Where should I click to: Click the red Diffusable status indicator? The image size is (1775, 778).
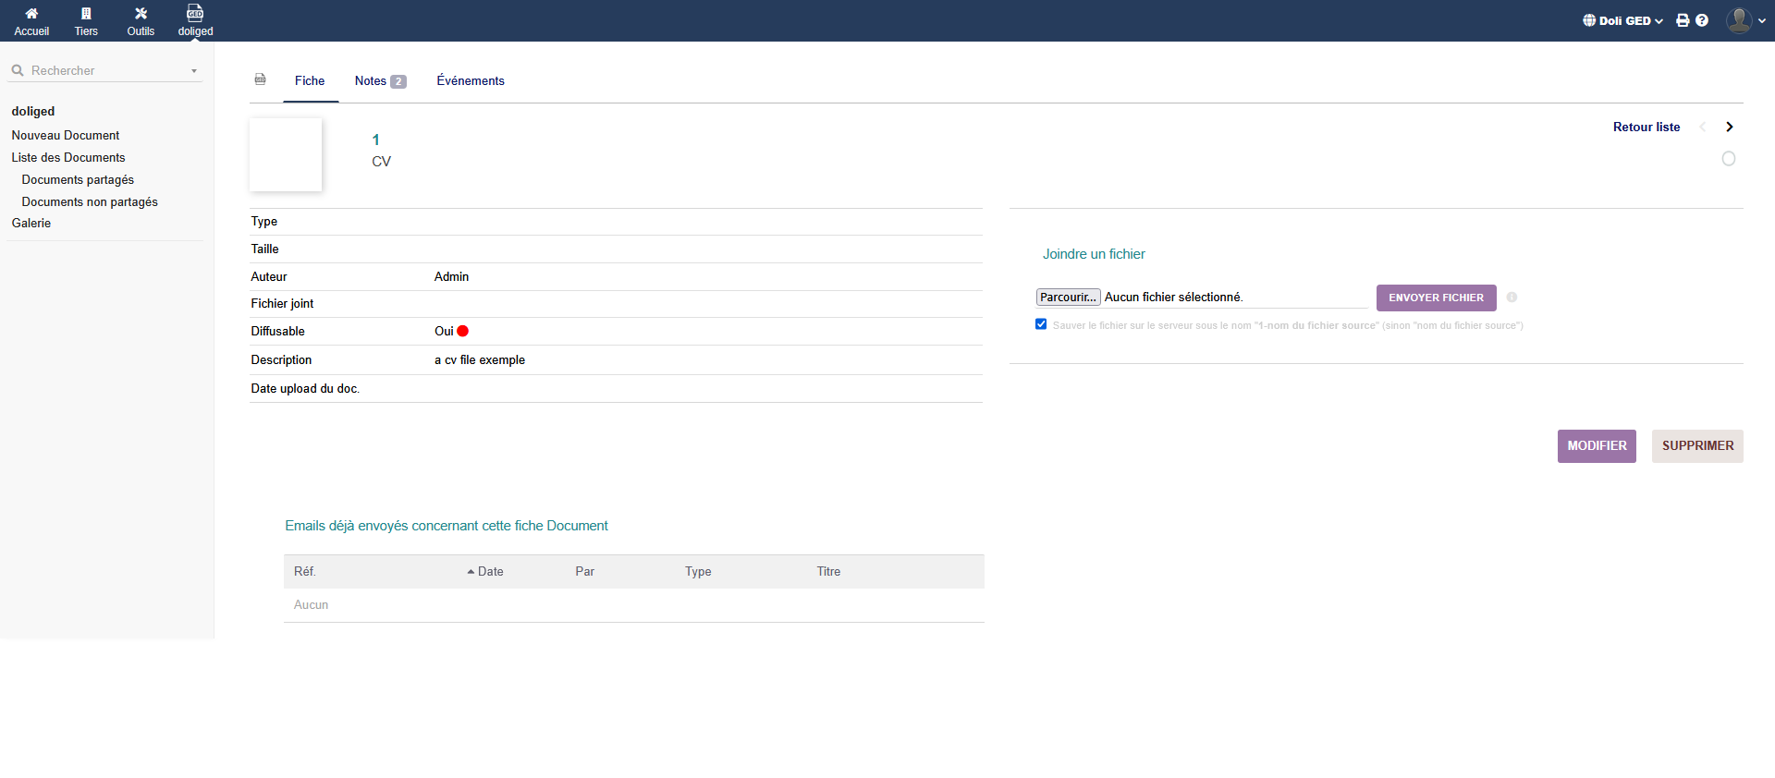pyautogui.click(x=463, y=332)
